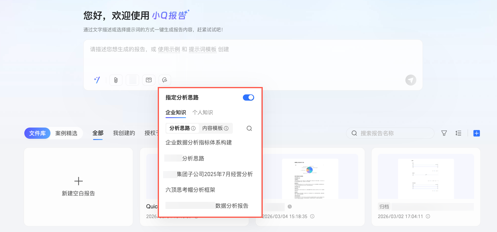Screen dimensions: 497x232
Task: Choose 六顶思考帽分析框架
Action: pos(190,190)
